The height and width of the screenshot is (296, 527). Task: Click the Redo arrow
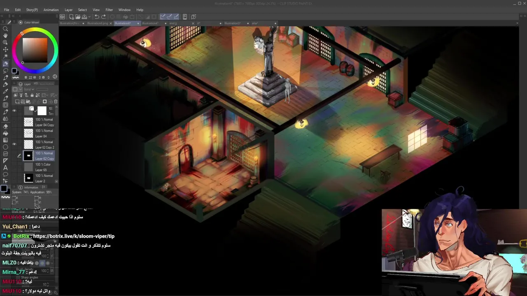pos(103,17)
